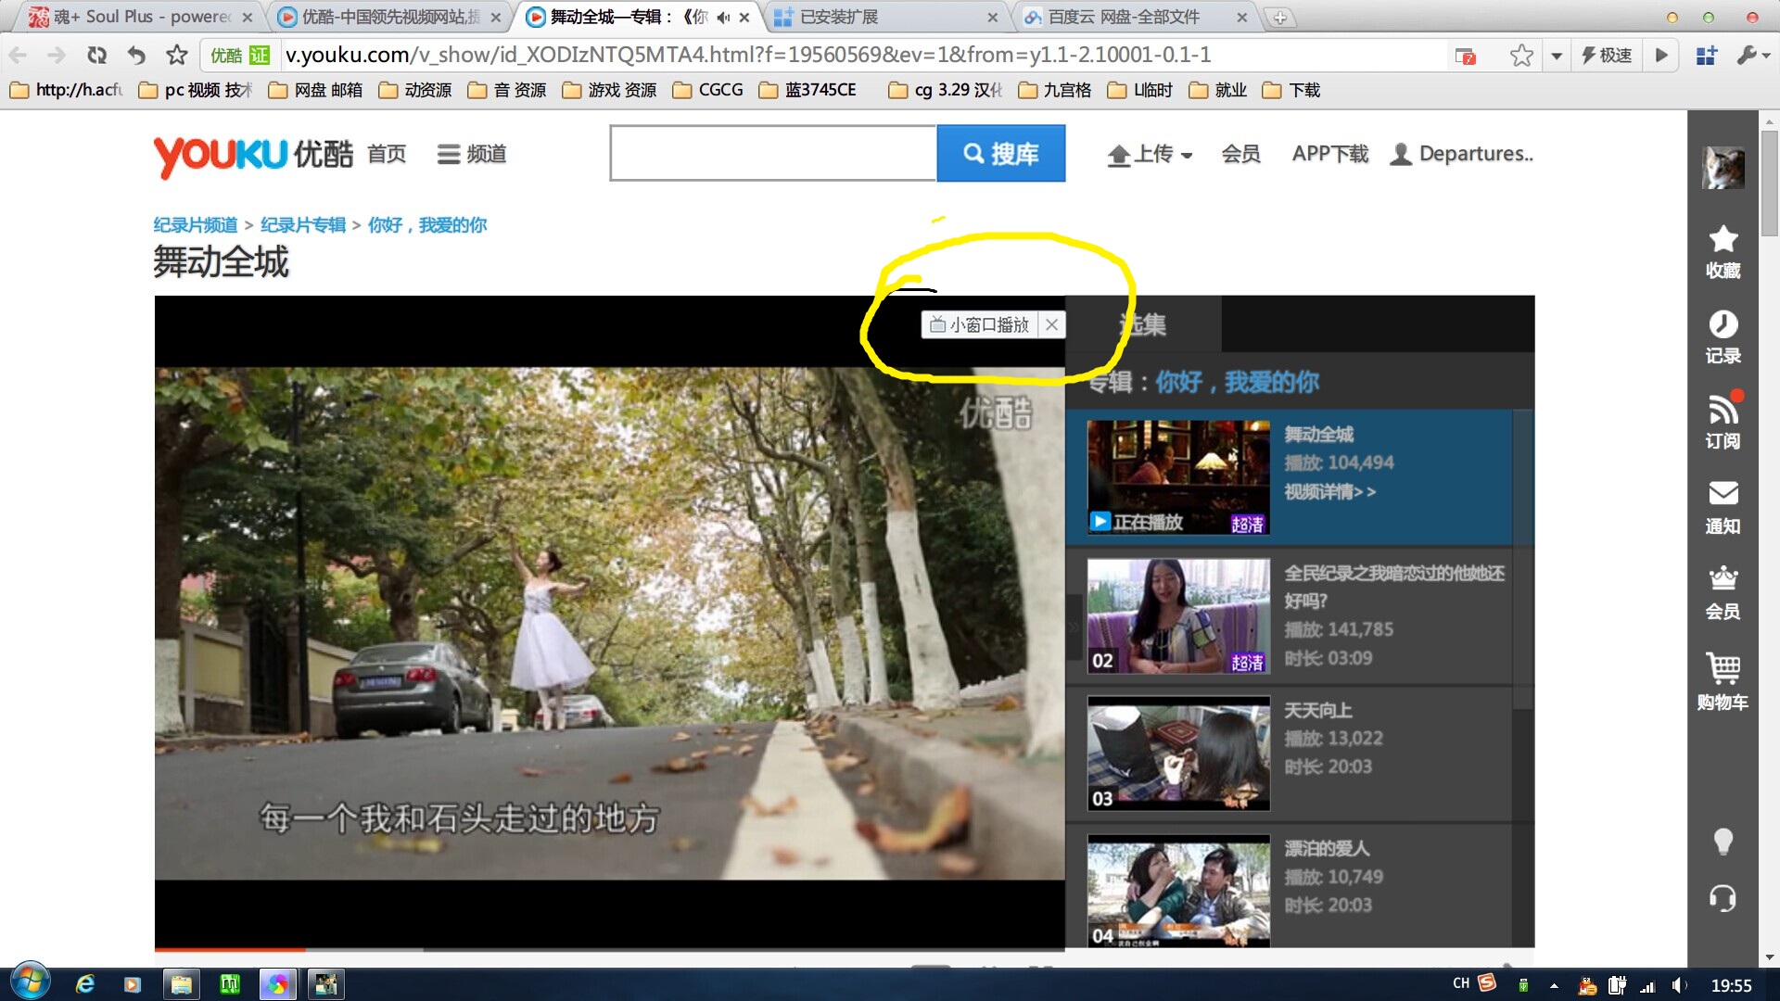Image resolution: width=1780 pixels, height=1001 pixels.
Task: Click the 搜库 search button
Action: 1000,154
